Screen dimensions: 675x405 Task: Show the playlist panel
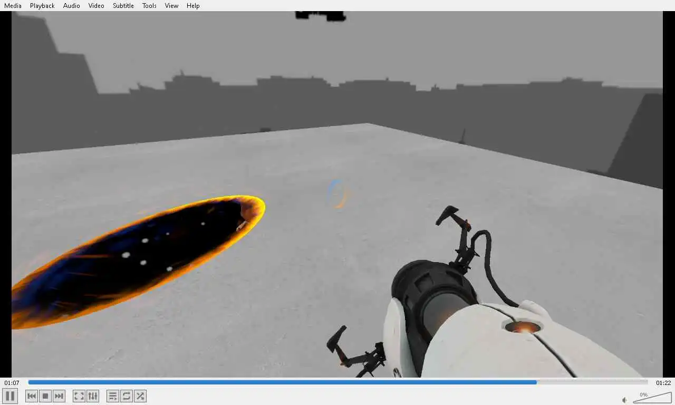point(113,396)
